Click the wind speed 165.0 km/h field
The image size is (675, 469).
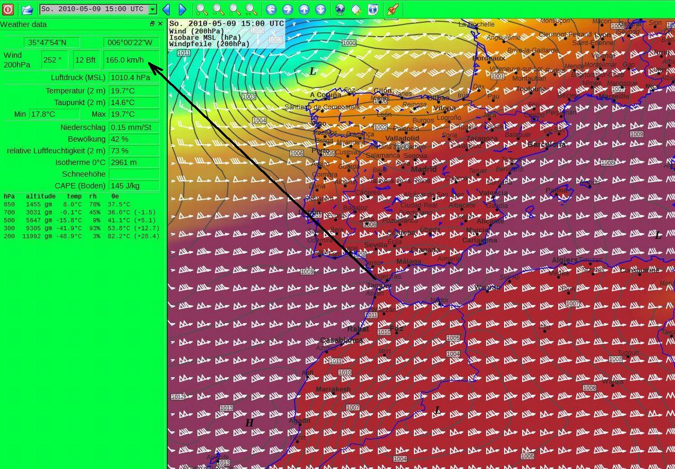click(131, 60)
